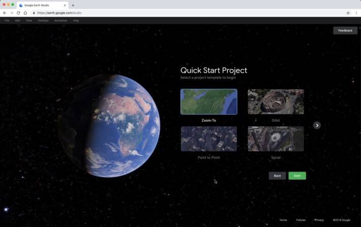Open the File menu
Image resolution: width=361 pixels, height=227 pixels.
coord(7,20)
